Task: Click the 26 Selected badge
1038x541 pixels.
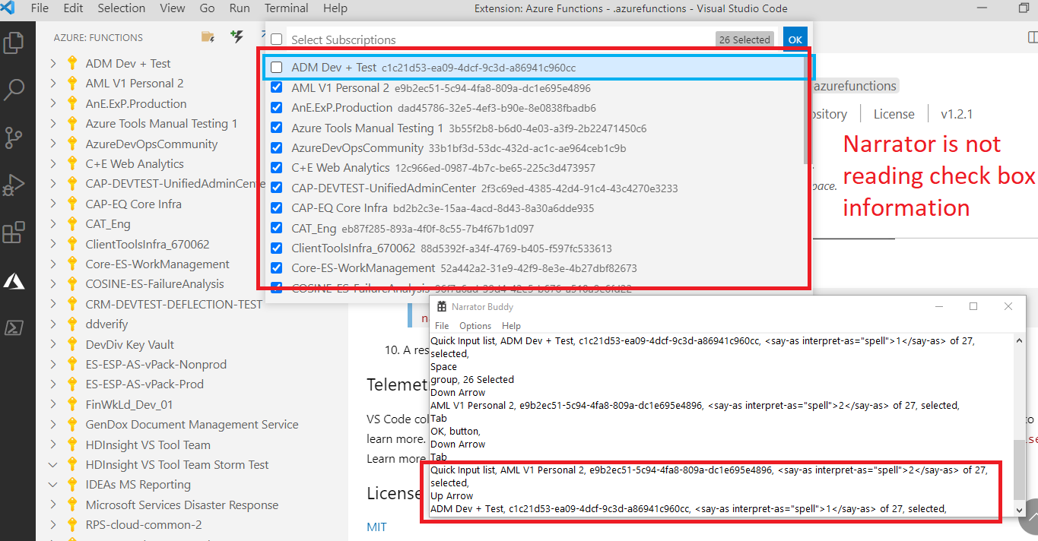Action: (x=744, y=40)
